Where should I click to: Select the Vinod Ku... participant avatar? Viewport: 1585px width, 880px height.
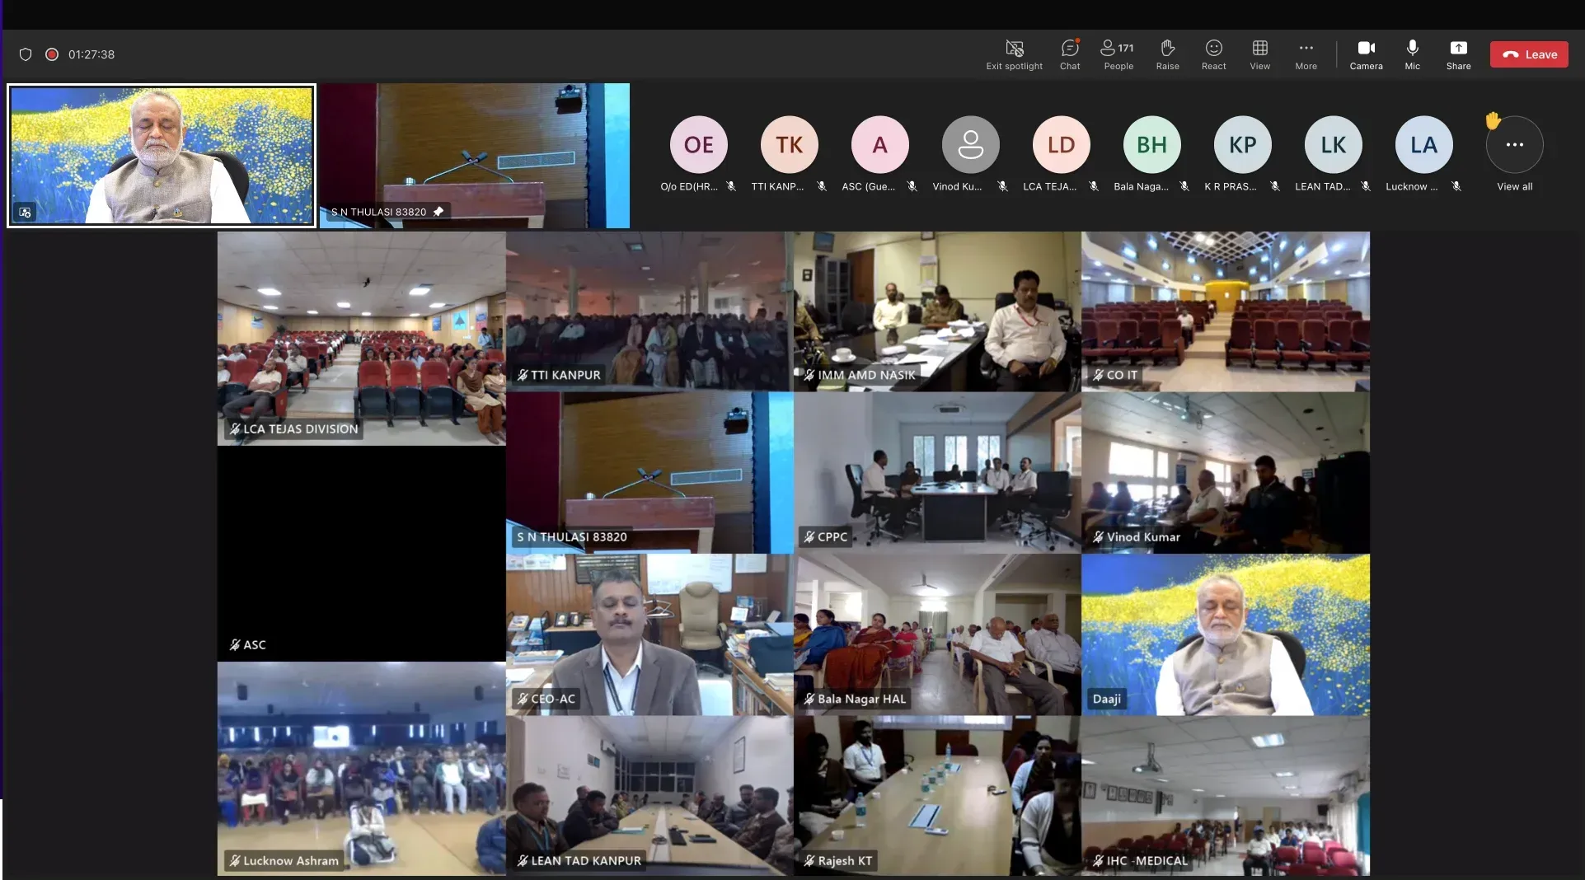coord(970,145)
